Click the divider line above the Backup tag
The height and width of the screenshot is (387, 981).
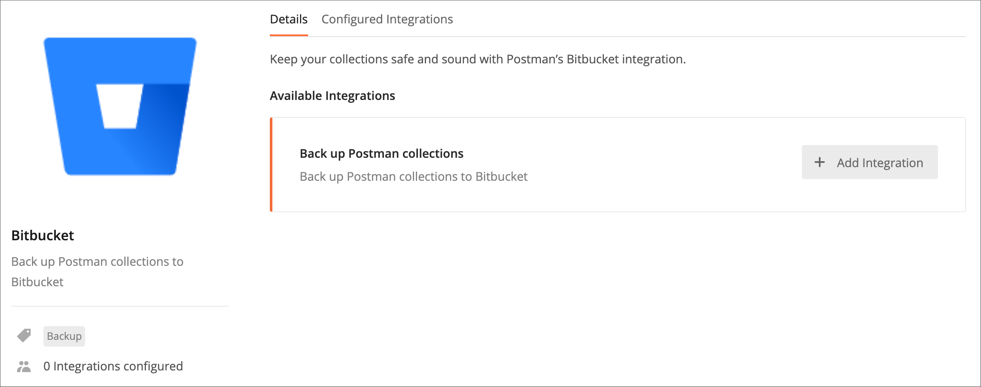pos(120,306)
